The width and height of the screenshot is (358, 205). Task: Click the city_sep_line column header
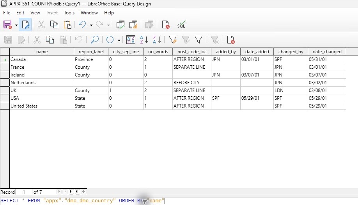tap(126, 52)
